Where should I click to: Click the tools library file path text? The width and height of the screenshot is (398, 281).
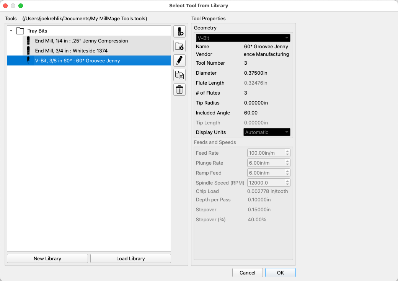point(85,18)
